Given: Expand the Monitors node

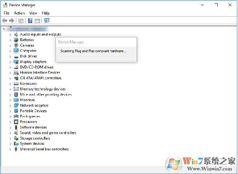Looking at the screenshot, I should 10,100.
